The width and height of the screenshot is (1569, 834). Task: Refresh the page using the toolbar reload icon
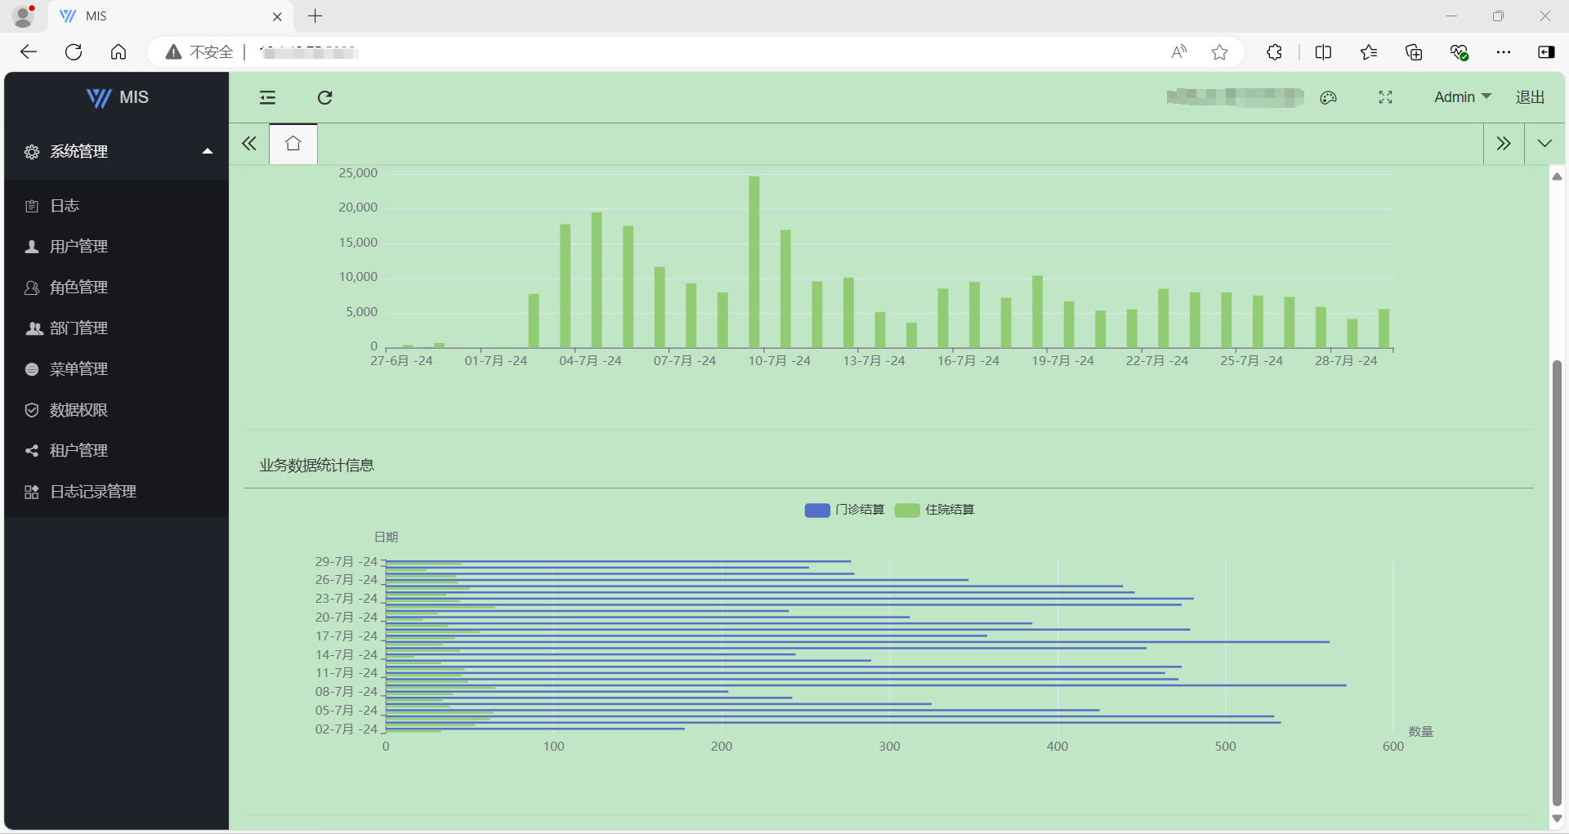click(324, 98)
